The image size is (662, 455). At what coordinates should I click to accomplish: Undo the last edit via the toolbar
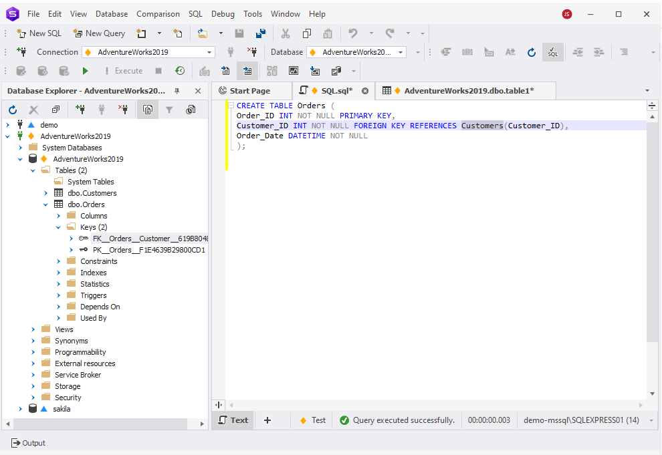pos(352,33)
